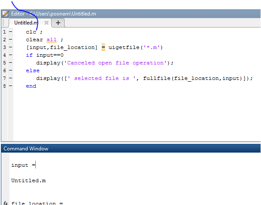Click '[input,file_location]' on line 3
The width and height of the screenshot is (261, 205).
(x=62, y=48)
